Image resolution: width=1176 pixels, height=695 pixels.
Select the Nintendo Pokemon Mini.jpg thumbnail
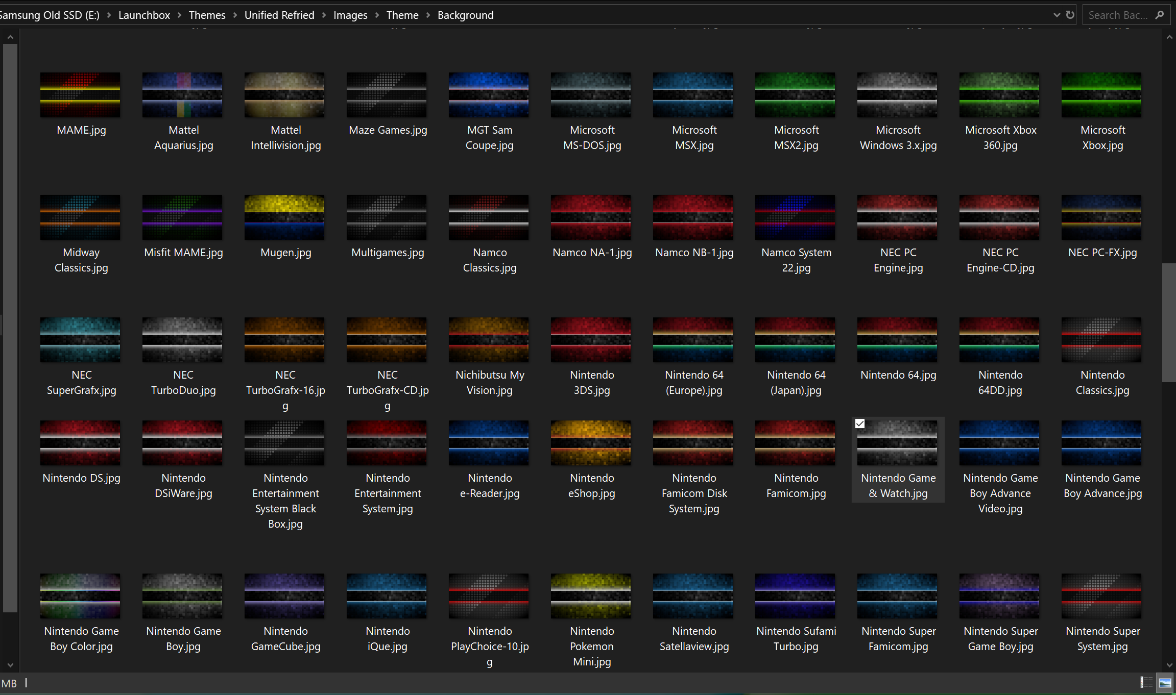591,596
